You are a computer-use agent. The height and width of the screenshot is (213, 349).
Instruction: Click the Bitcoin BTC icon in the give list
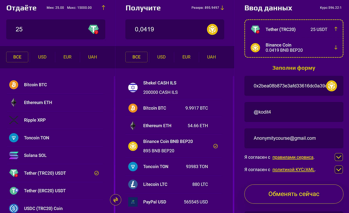14,85
